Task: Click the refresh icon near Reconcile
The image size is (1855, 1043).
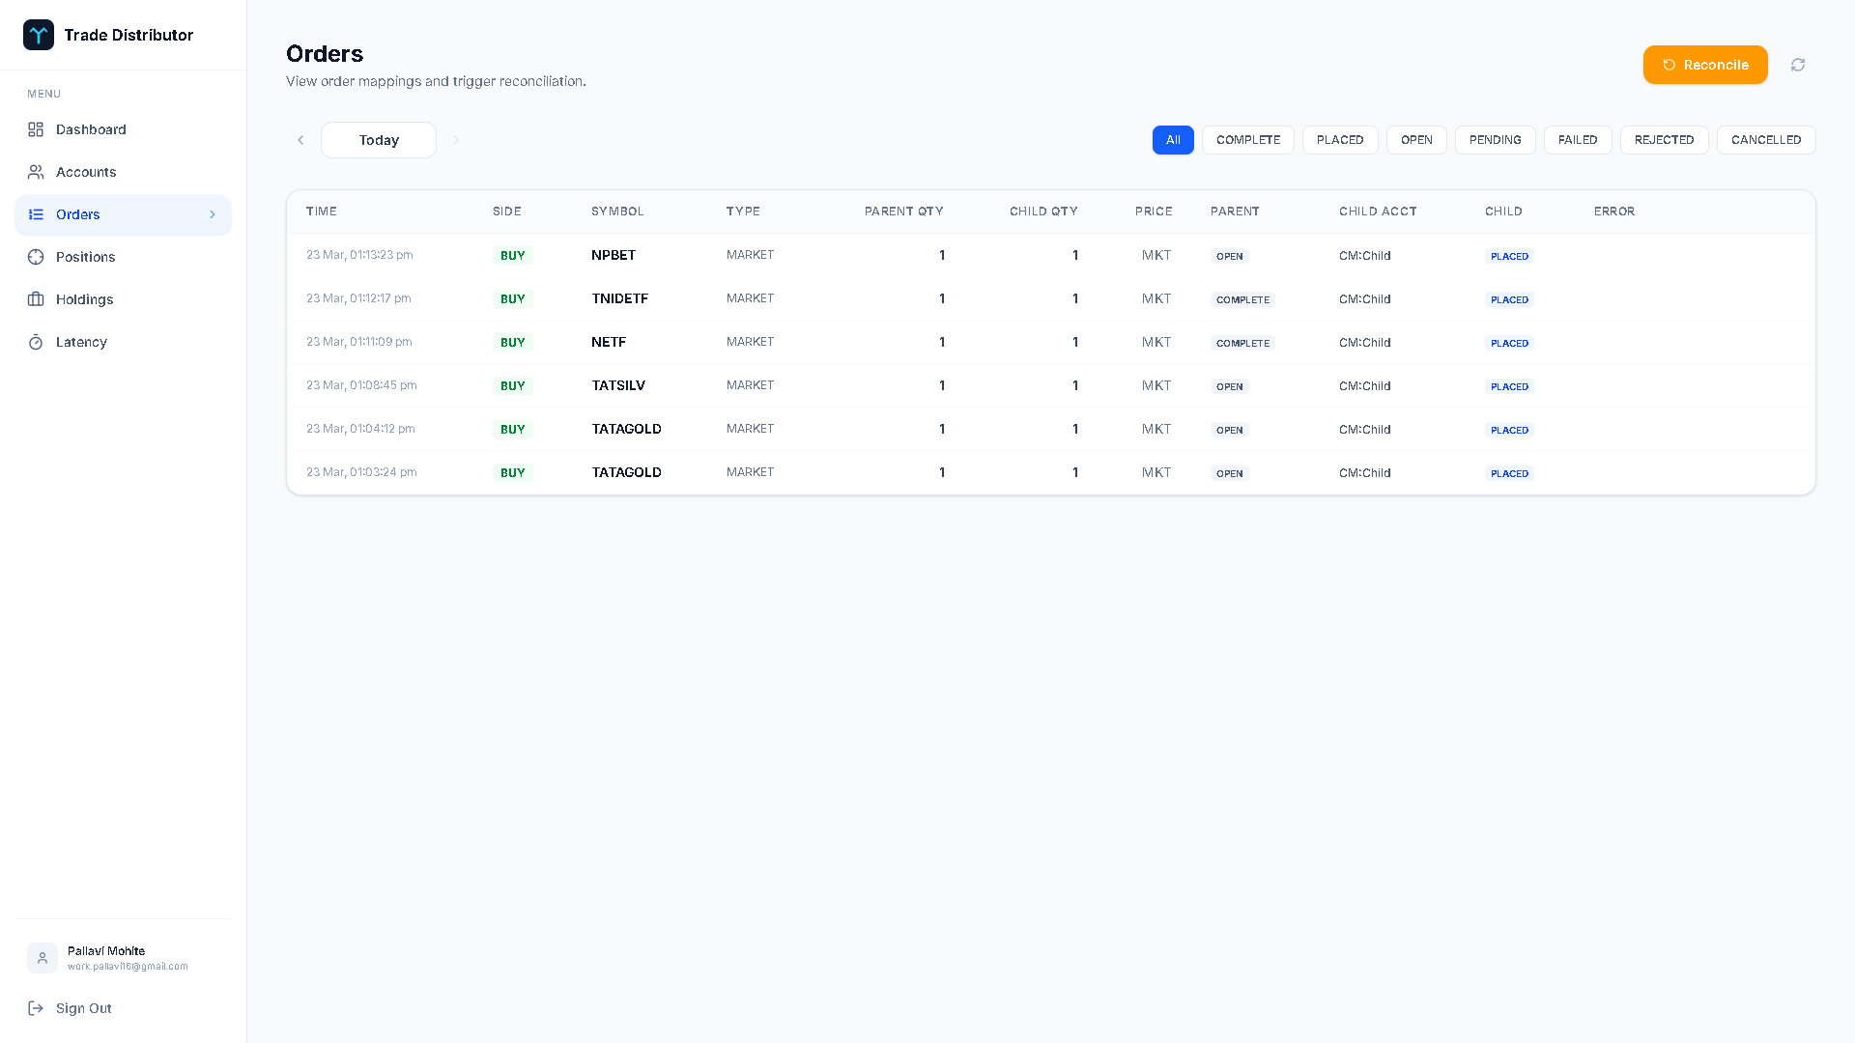Action: 1798,65
